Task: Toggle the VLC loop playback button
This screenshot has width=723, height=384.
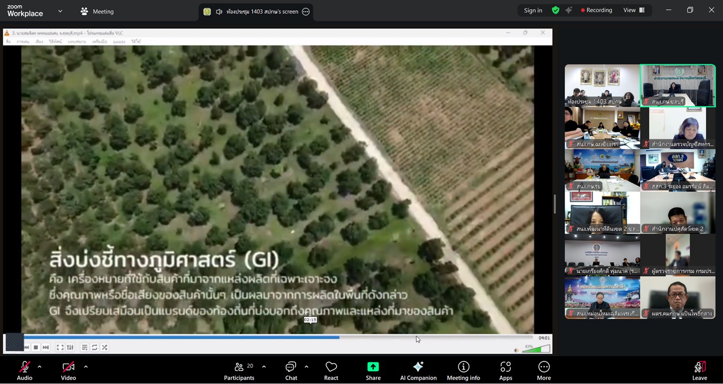Action: tap(95, 348)
